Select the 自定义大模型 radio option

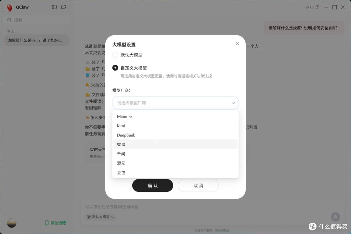tap(115, 68)
